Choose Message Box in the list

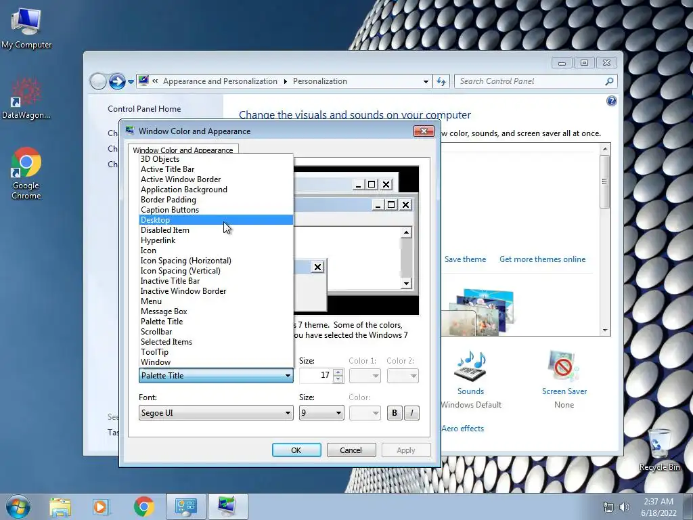coord(216,311)
